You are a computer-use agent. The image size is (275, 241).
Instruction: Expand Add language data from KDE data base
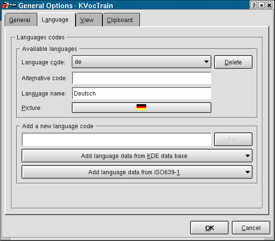tap(137, 156)
